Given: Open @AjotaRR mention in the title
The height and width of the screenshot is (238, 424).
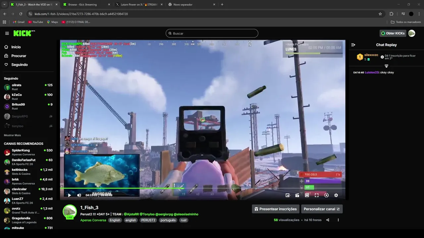Looking at the screenshot, I should coord(131,214).
